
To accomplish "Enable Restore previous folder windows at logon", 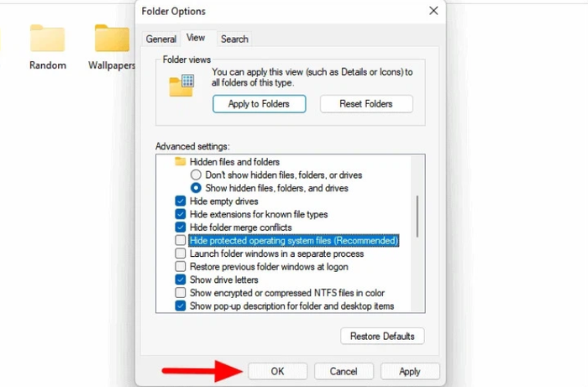I will (181, 266).
